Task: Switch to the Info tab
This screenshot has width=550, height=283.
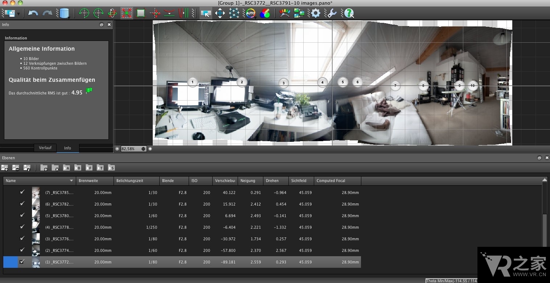Action: coord(67,148)
